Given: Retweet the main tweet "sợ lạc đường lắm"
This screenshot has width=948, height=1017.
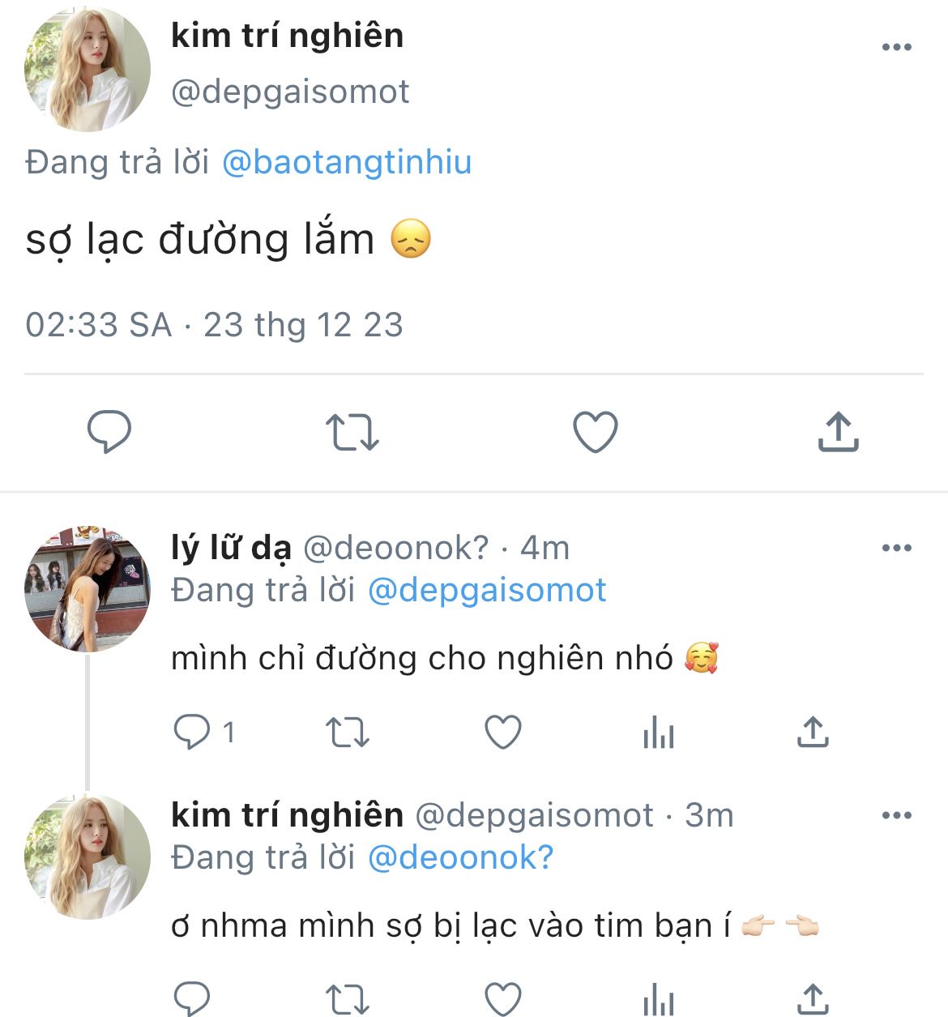Looking at the screenshot, I should [x=352, y=431].
